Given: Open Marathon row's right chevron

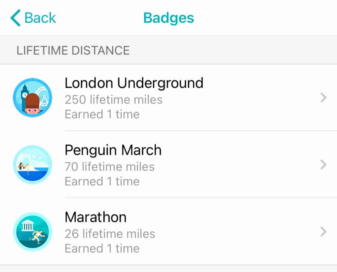Looking at the screenshot, I should point(323,232).
